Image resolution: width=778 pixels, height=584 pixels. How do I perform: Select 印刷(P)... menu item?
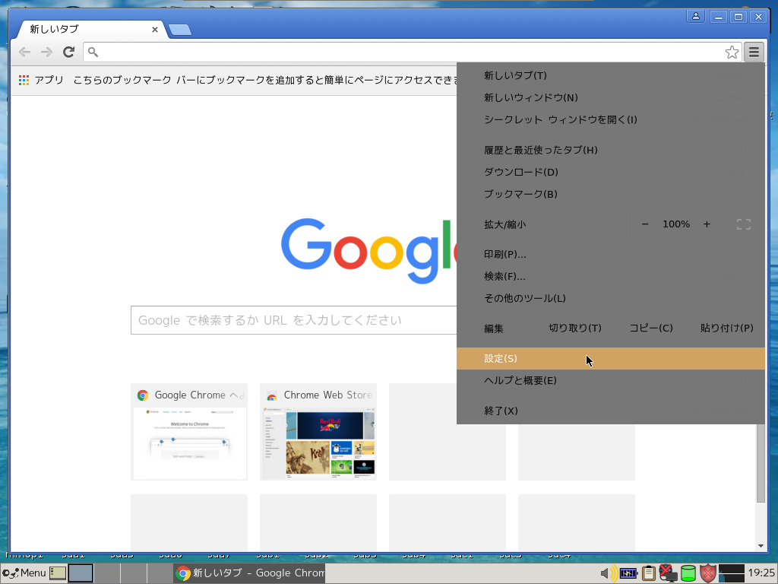[x=611, y=254]
